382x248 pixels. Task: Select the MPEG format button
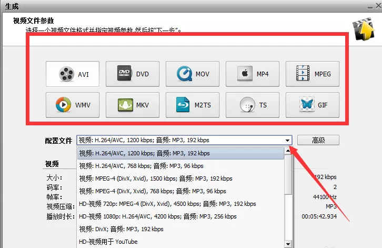pyautogui.click(x=313, y=74)
